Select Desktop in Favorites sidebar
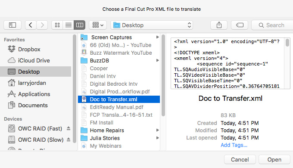 [x=35, y=72]
